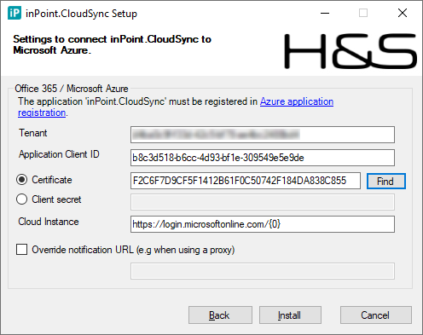The width and height of the screenshot is (423, 335).
Task: Select the Certificate radio button
Action: [x=22, y=180]
